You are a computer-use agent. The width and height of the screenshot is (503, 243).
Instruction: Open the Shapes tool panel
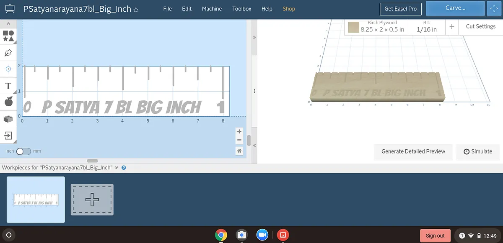8,36
